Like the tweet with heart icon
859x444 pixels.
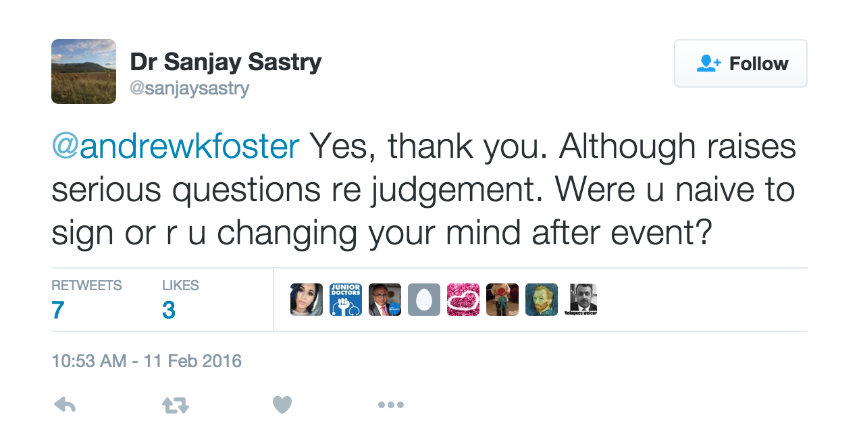pos(282,405)
